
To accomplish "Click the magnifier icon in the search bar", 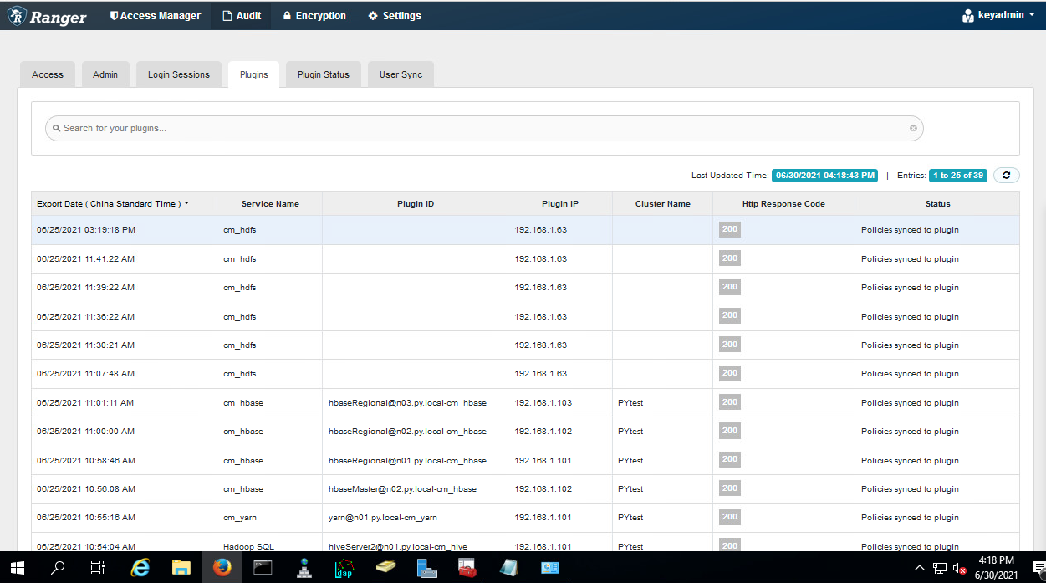I will (56, 128).
